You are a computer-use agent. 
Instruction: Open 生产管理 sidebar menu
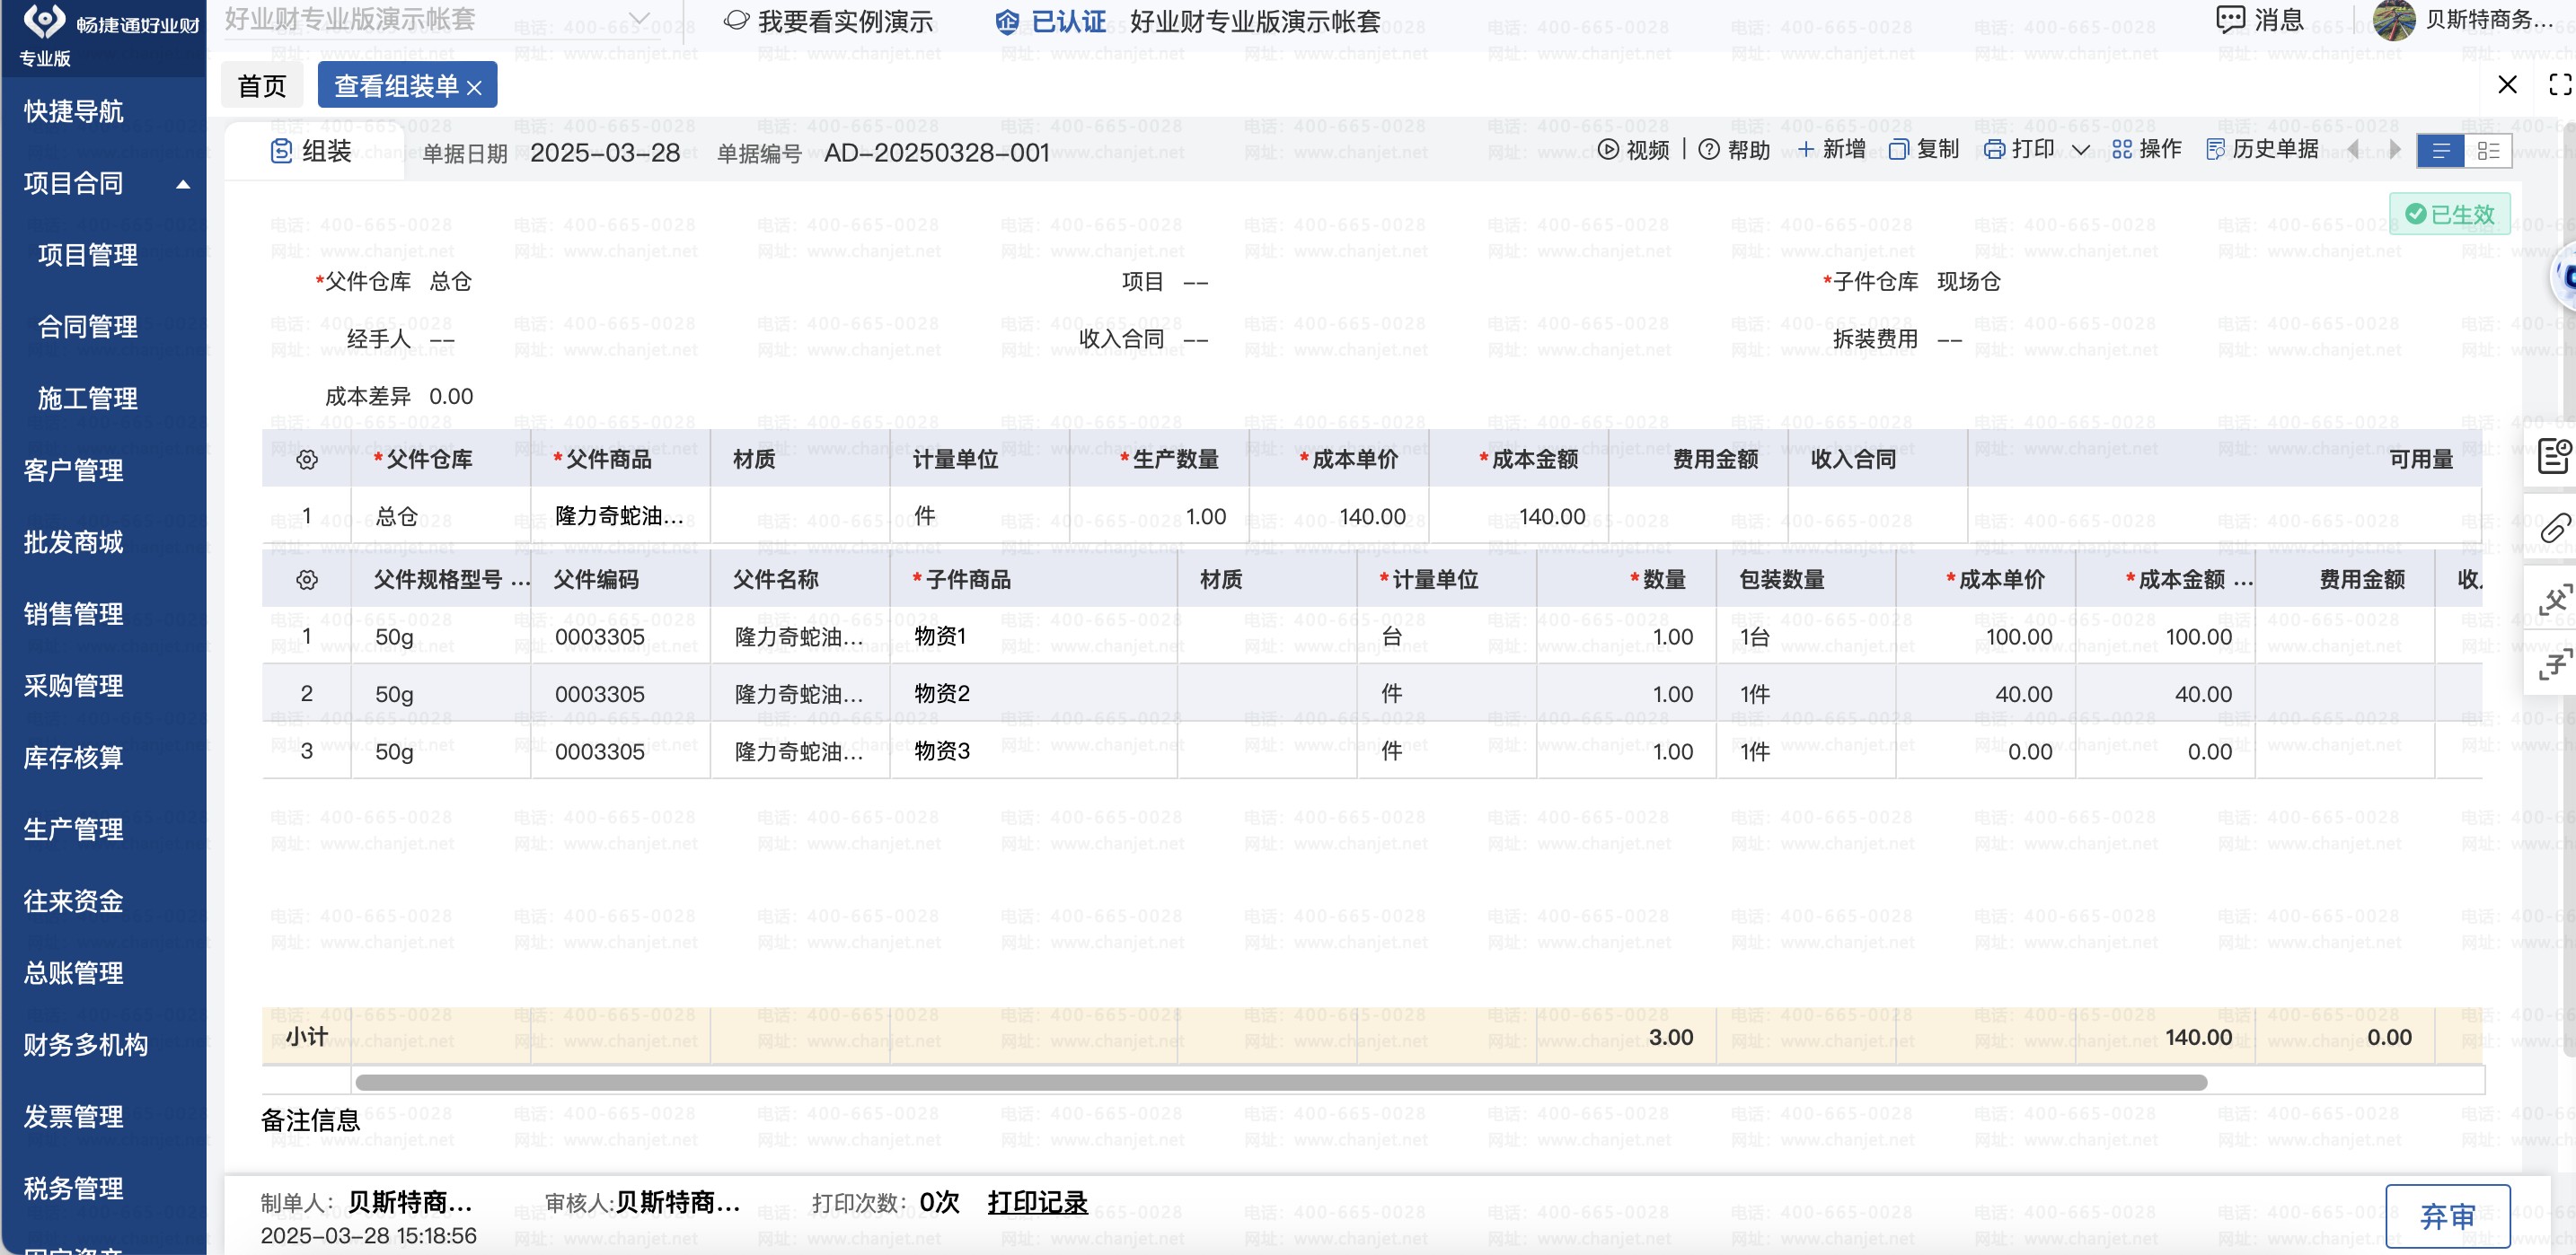73,829
